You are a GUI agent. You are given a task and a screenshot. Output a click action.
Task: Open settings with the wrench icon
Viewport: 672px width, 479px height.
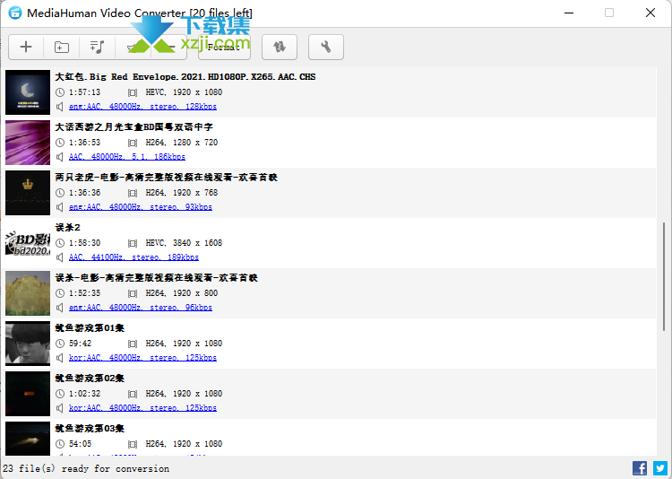326,47
